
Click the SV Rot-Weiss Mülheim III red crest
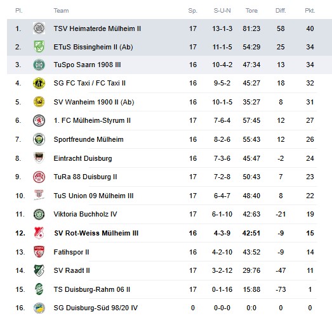[x=39, y=233]
